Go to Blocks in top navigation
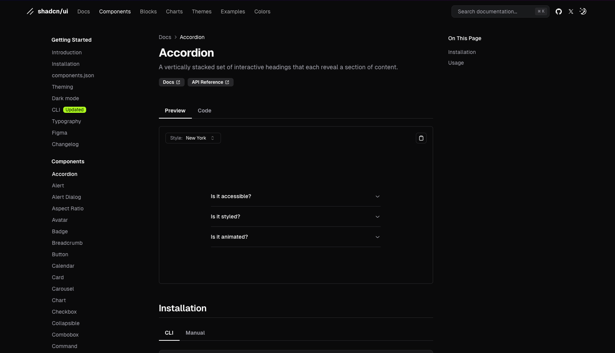 point(148,11)
